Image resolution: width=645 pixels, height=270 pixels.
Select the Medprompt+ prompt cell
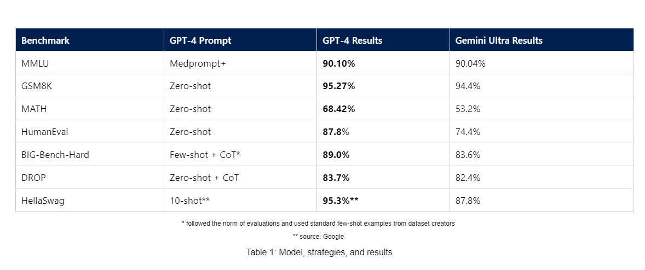[x=198, y=63]
